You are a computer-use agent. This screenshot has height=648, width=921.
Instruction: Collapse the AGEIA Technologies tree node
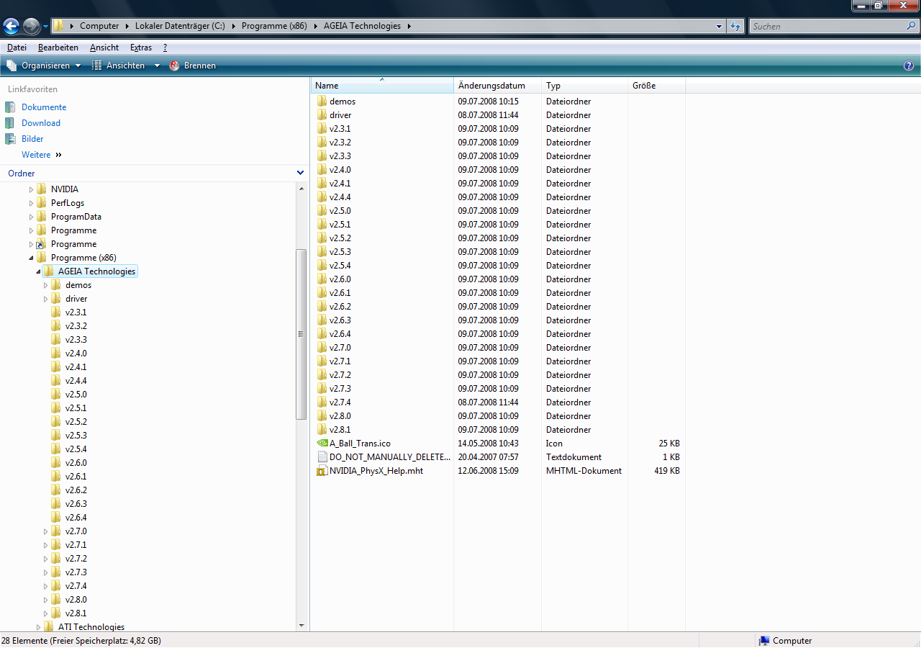point(38,271)
